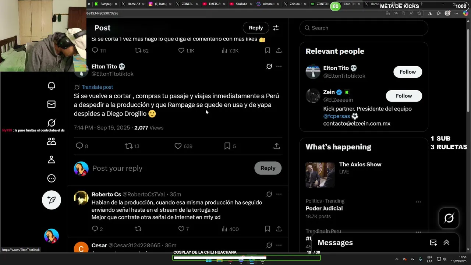Open browser settings and more menu
471x265 pixels.
456,13
